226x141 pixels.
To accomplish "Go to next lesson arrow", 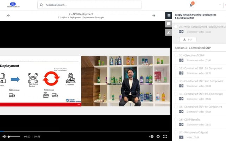I will [x=153, y=16].
